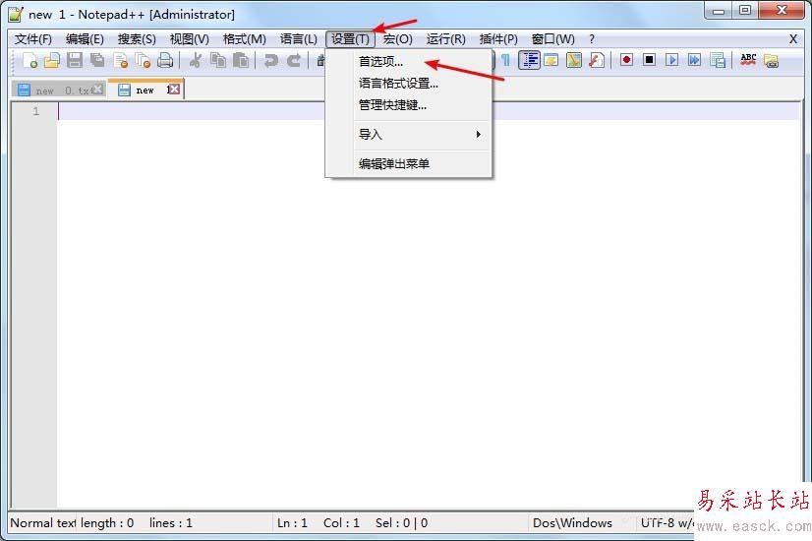This screenshot has height=541, width=812.
Task: Click the Normal text status bar field
Action: 43,523
